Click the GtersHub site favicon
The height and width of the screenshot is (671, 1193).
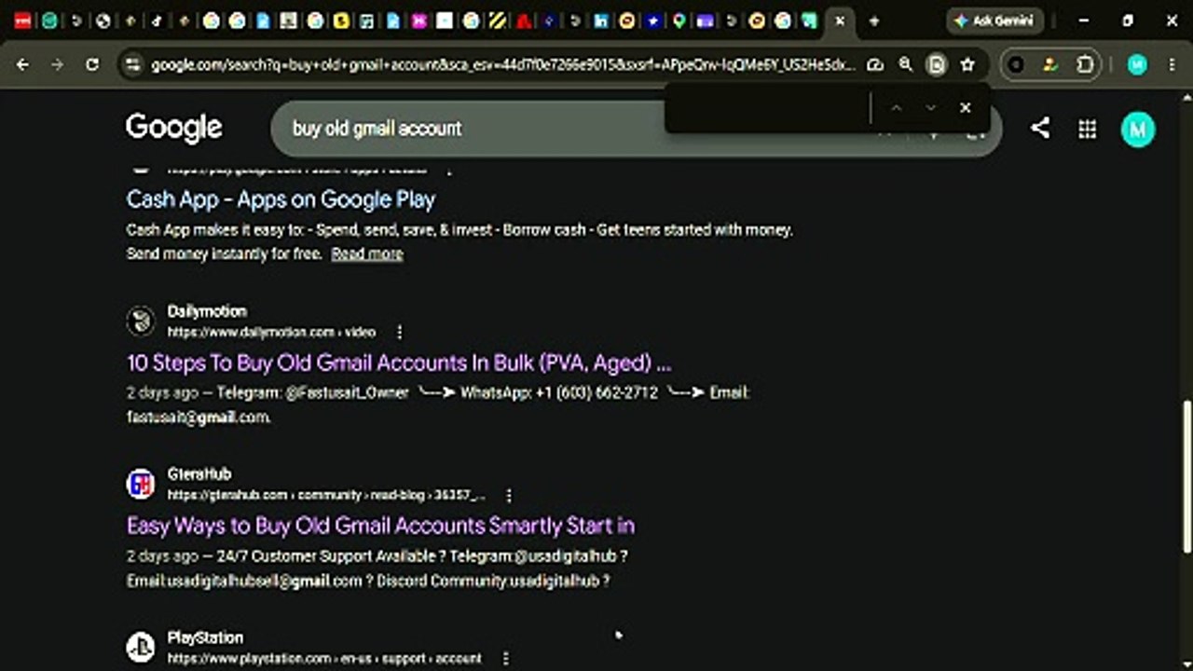click(141, 485)
